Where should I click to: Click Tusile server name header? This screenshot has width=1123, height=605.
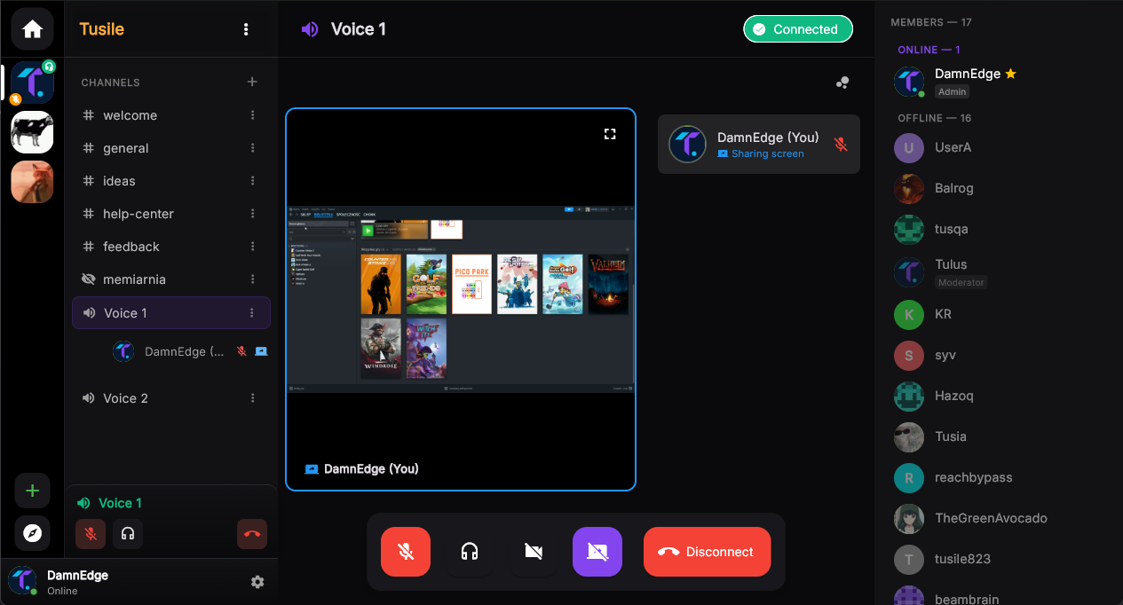click(102, 29)
